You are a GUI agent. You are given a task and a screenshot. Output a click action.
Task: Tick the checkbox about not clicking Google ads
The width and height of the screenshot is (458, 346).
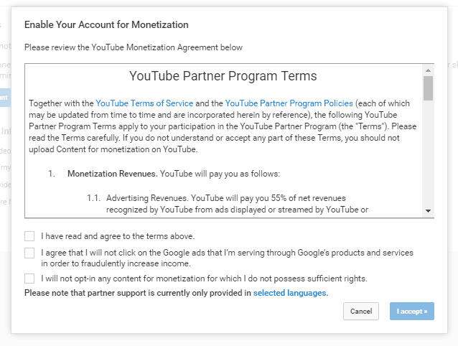coord(29,253)
